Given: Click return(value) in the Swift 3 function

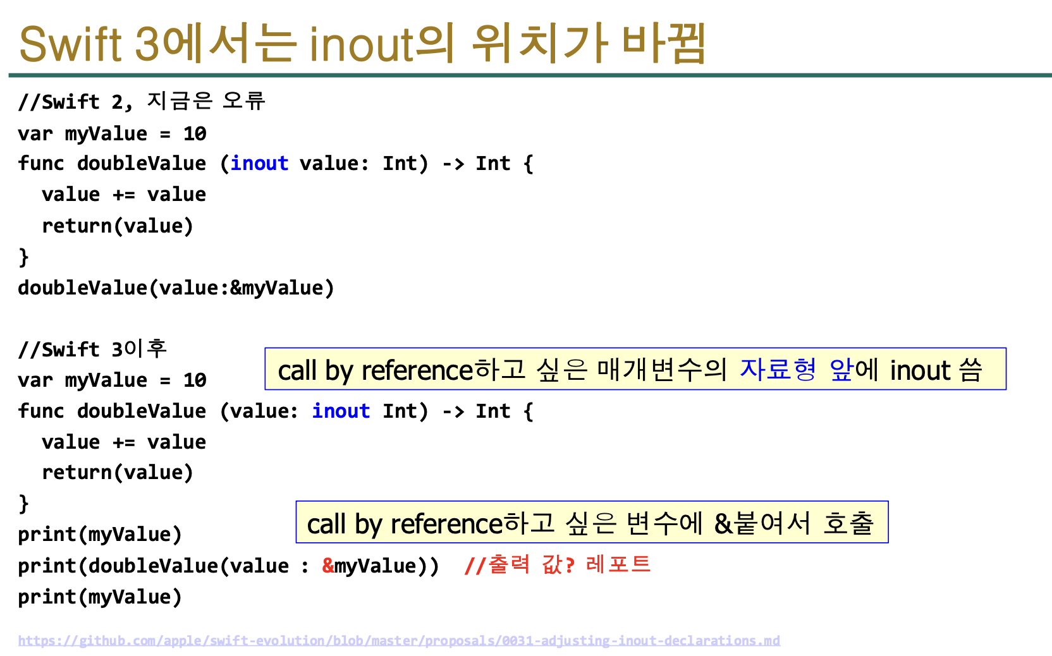Looking at the screenshot, I should click(118, 473).
